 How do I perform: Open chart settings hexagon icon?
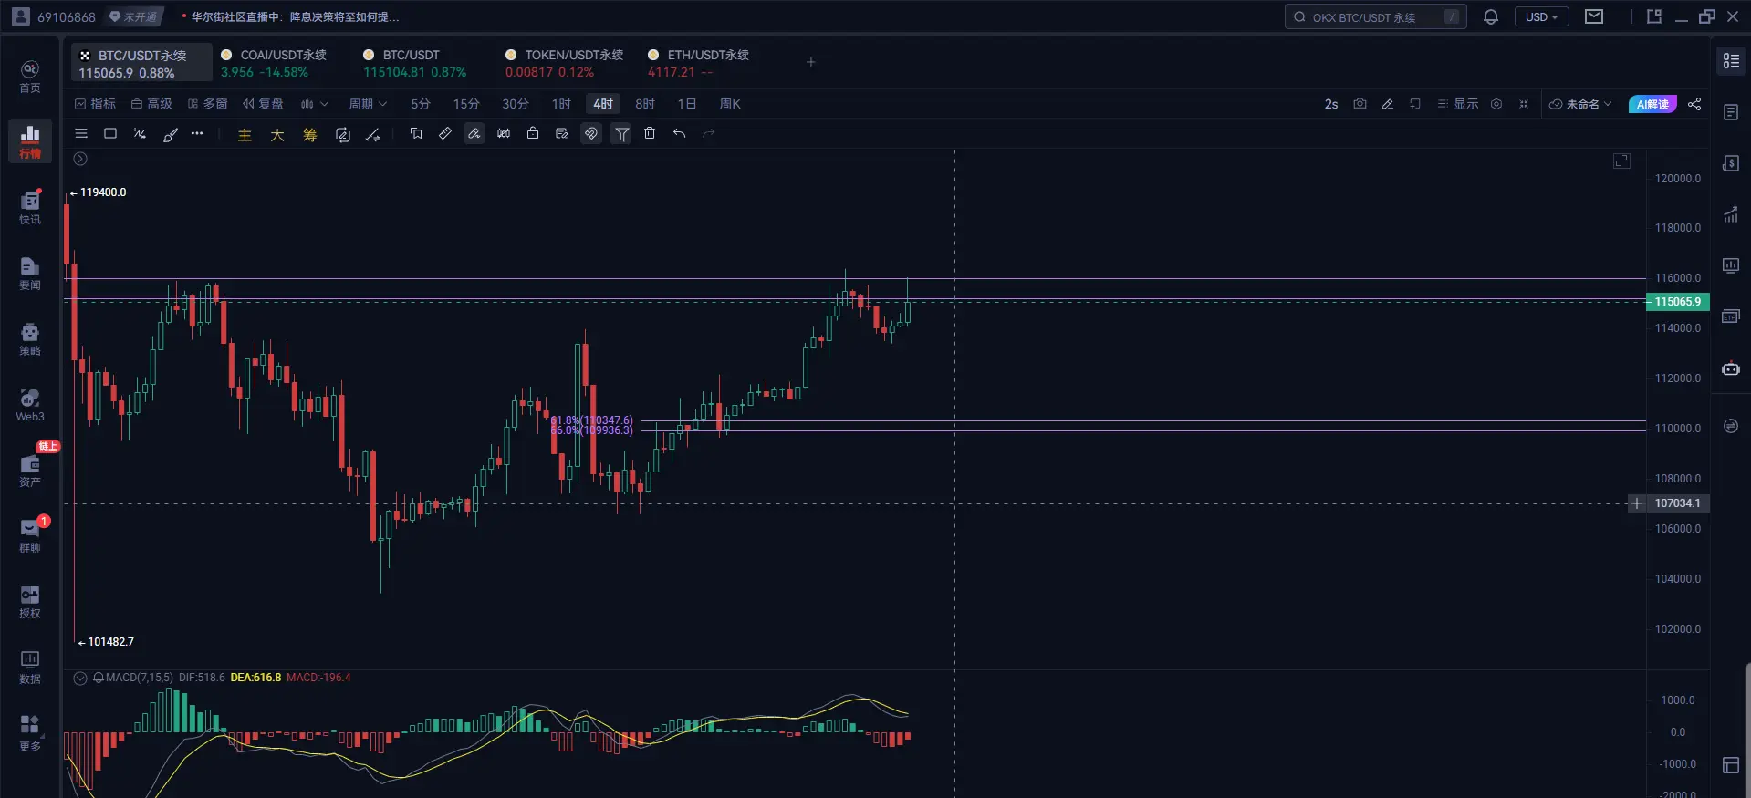point(1496,104)
